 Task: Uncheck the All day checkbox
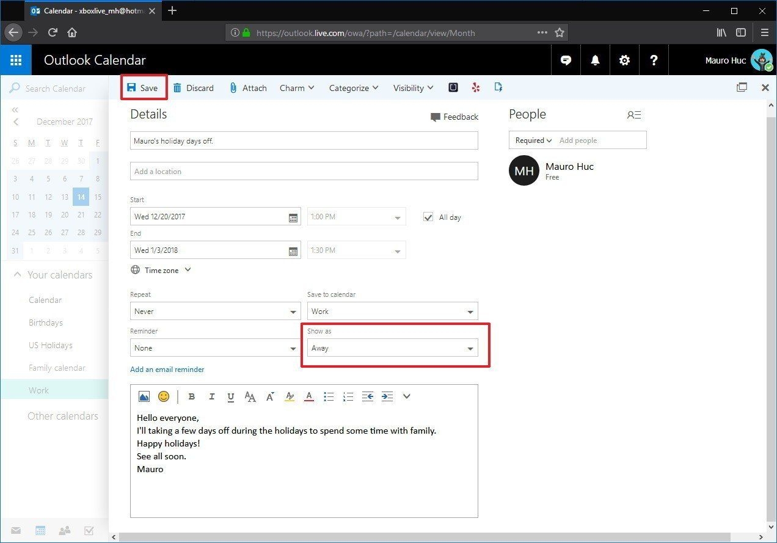tap(428, 217)
